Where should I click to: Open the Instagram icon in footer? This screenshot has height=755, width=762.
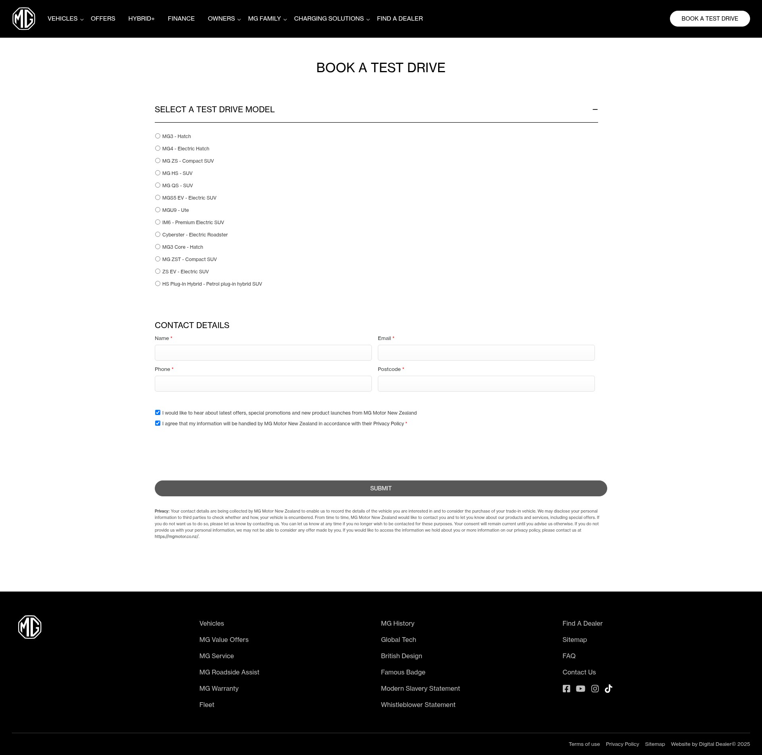pos(595,689)
